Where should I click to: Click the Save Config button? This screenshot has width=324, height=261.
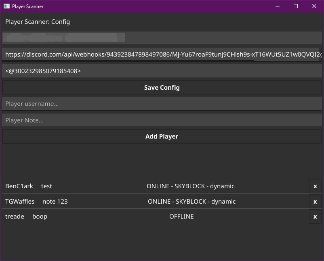(x=162, y=87)
